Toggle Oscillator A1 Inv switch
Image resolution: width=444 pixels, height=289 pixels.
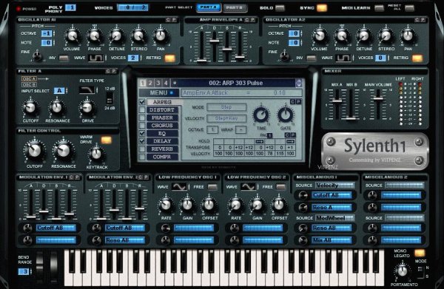64,58
